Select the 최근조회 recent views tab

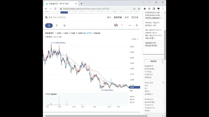[x=153, y=61]
